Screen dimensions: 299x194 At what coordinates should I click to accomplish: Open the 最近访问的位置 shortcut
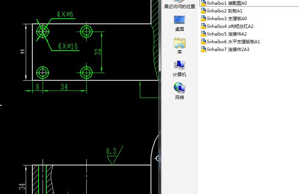pyautogui.click(x=180, y=4)
